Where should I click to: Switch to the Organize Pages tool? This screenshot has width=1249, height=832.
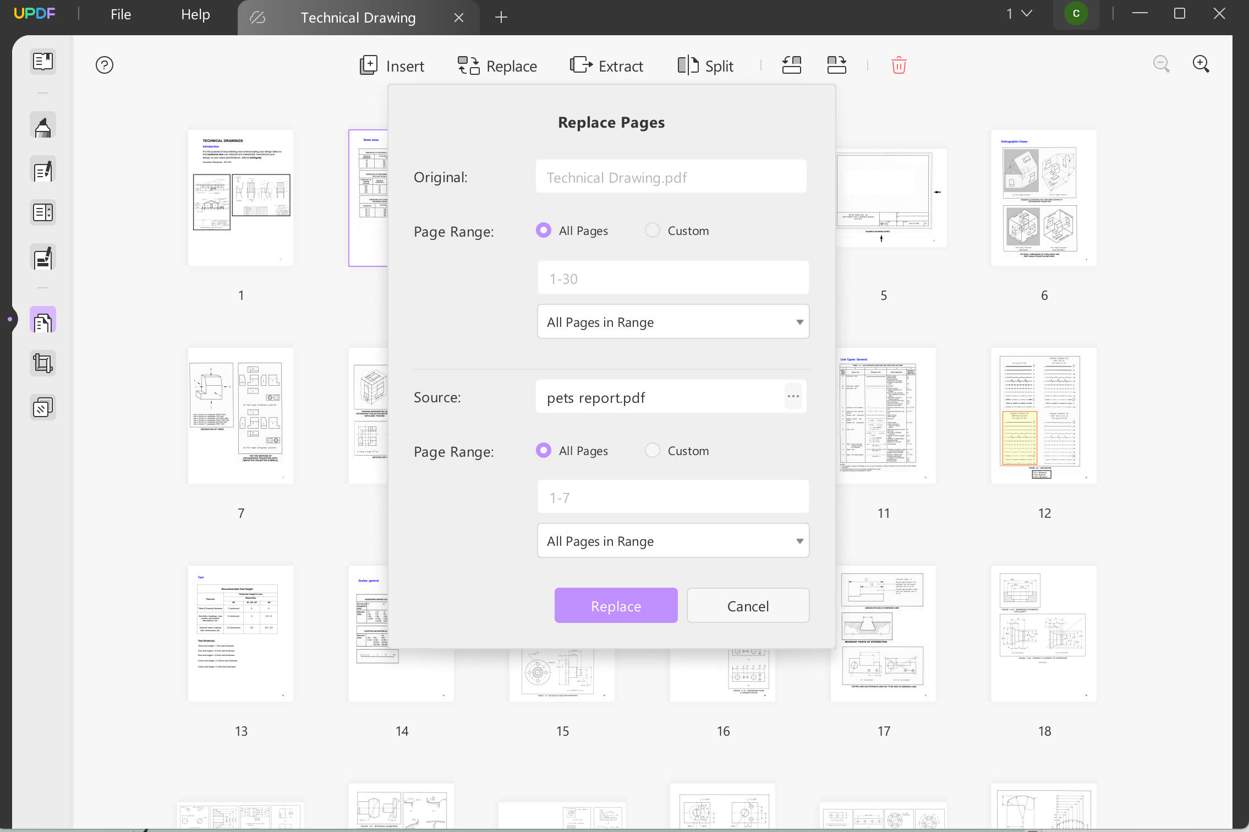pos(43,319)
